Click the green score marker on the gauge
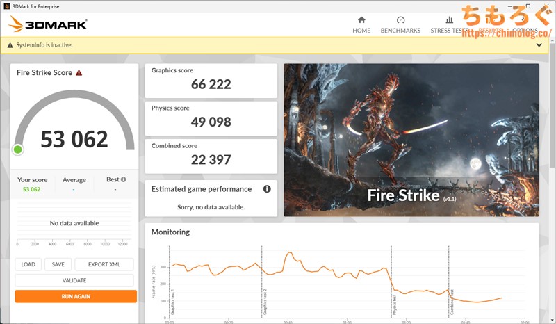Viewport: 556px width, 324px height. (x=17, y=149)
